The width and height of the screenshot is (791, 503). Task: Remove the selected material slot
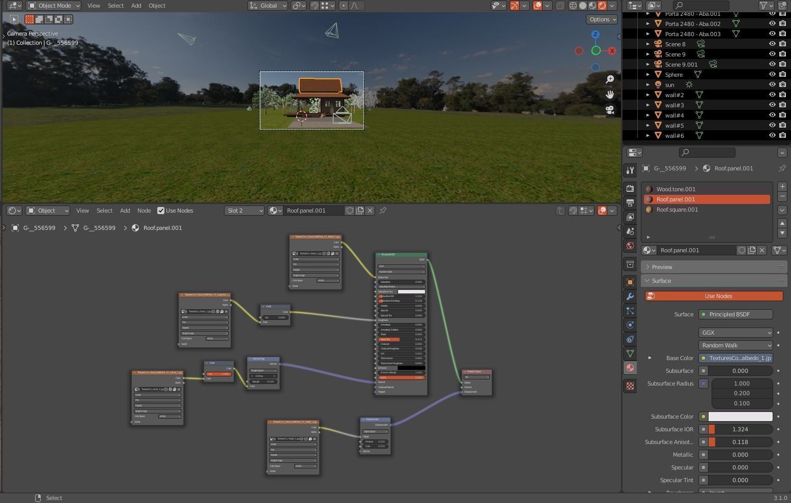pos(782,197)
